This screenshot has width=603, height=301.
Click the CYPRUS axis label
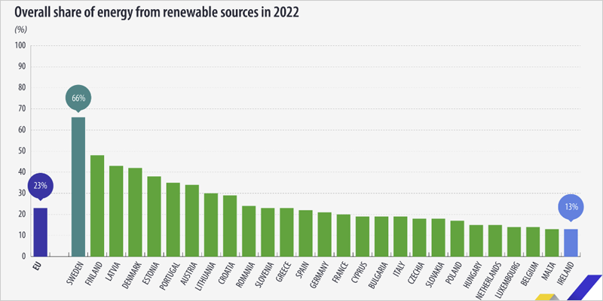click(x=360, y=274)
